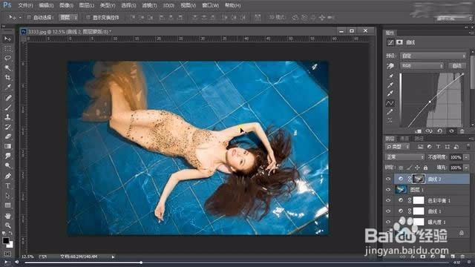Open the RGB channel dropdown

(x=422, y=66)
